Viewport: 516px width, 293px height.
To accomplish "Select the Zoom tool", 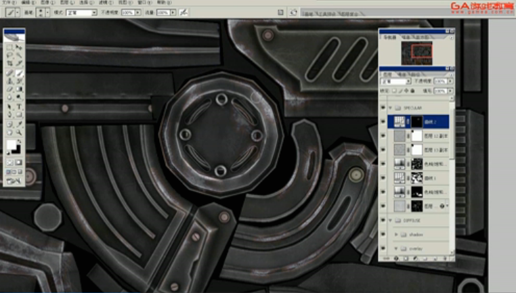I will [19, 133].
